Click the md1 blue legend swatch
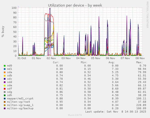The image size is (150, 118). [5, 69]
